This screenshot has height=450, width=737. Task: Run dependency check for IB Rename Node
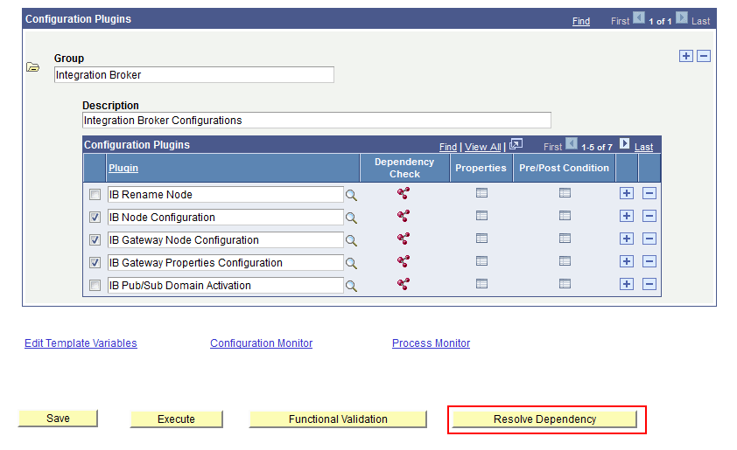click(404, 193)
